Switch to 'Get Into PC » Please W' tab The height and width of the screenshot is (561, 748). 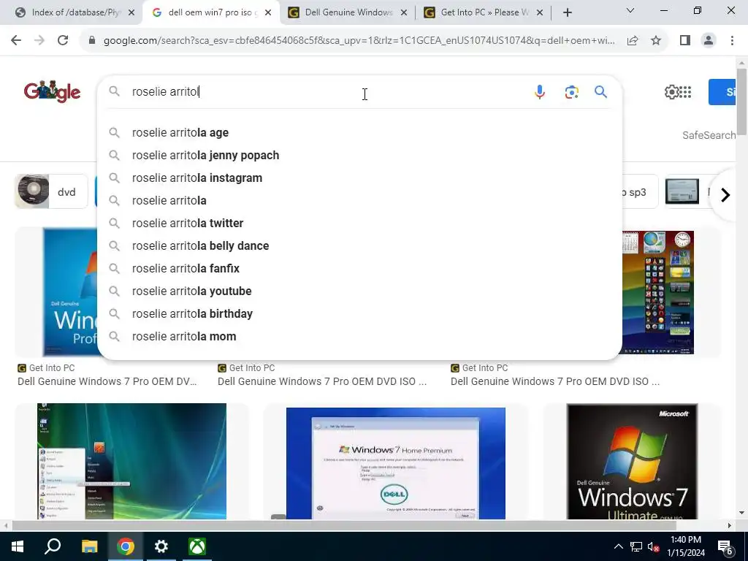pyautogui.click(x=484, y=13)
